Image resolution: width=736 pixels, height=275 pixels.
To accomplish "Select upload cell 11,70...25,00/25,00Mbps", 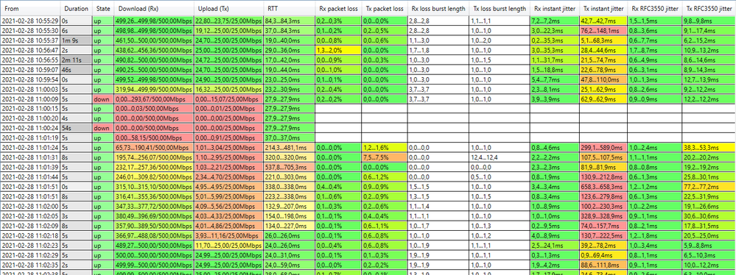I will pos(229,245).
